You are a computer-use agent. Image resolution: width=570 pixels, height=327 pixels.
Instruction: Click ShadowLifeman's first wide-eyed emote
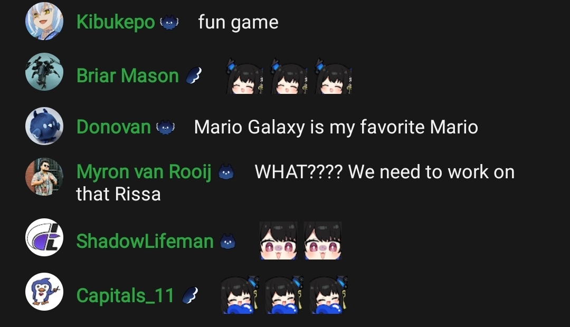pos(279,241)
